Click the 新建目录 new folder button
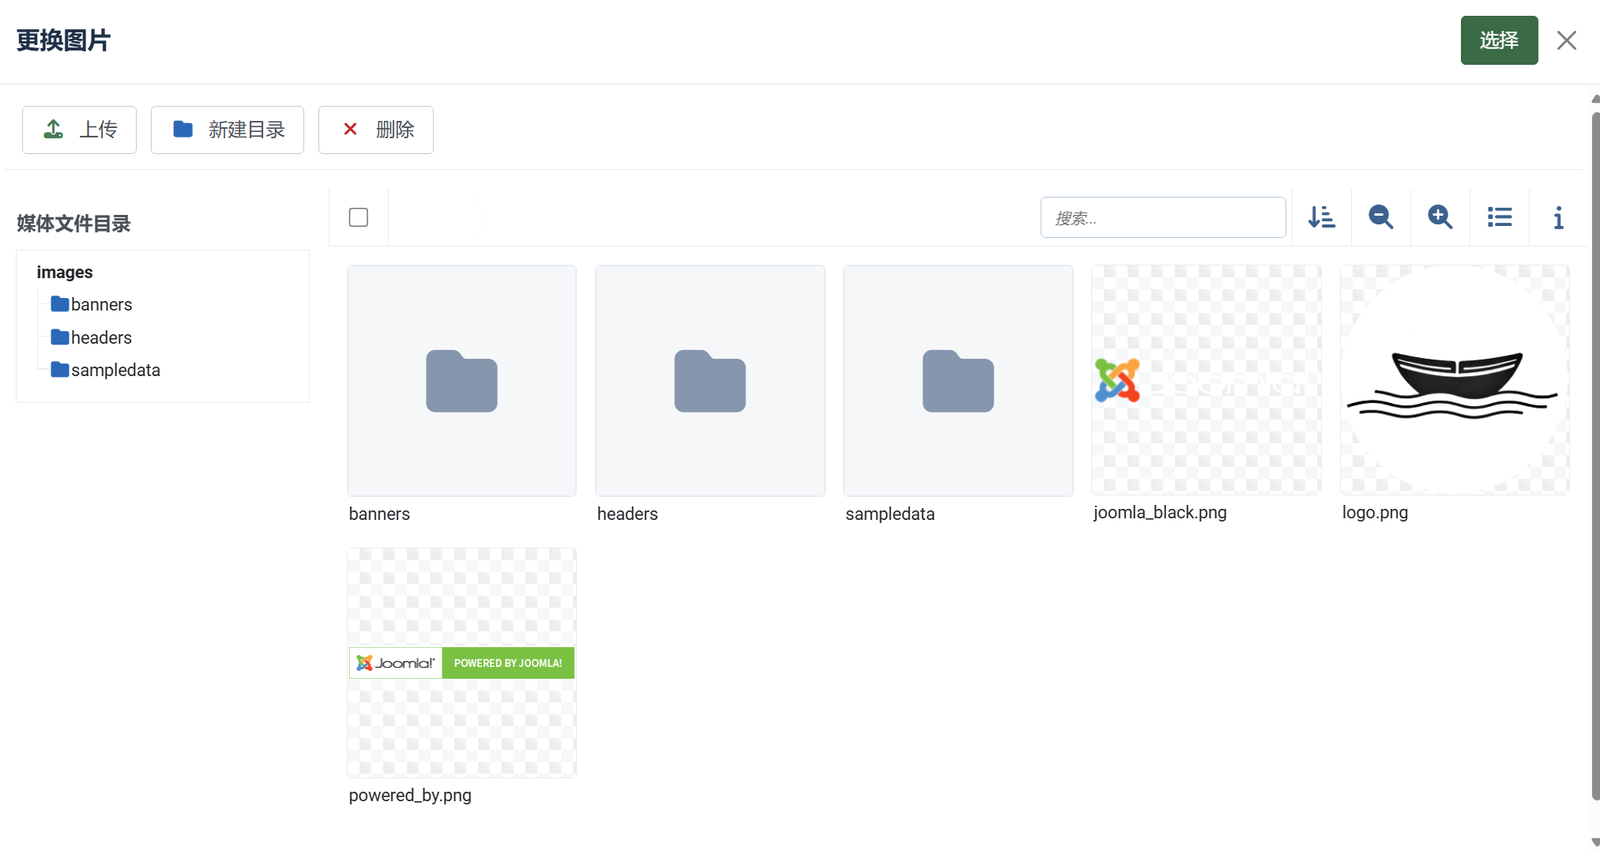 tap(228, 130)
